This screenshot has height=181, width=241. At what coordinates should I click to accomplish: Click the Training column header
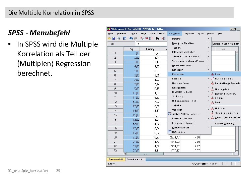(150, 49)
